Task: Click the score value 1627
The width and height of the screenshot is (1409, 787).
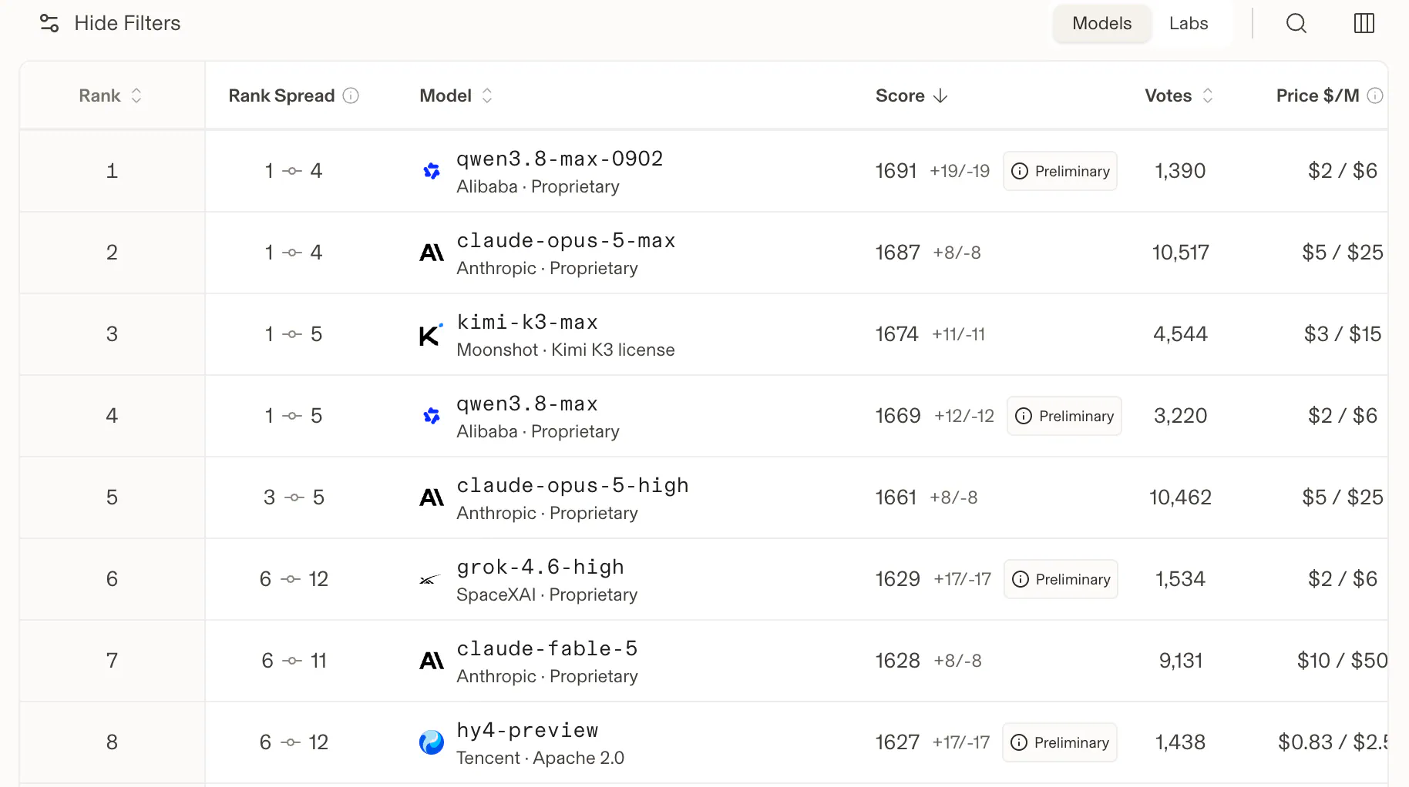Action: pos(897,742)
